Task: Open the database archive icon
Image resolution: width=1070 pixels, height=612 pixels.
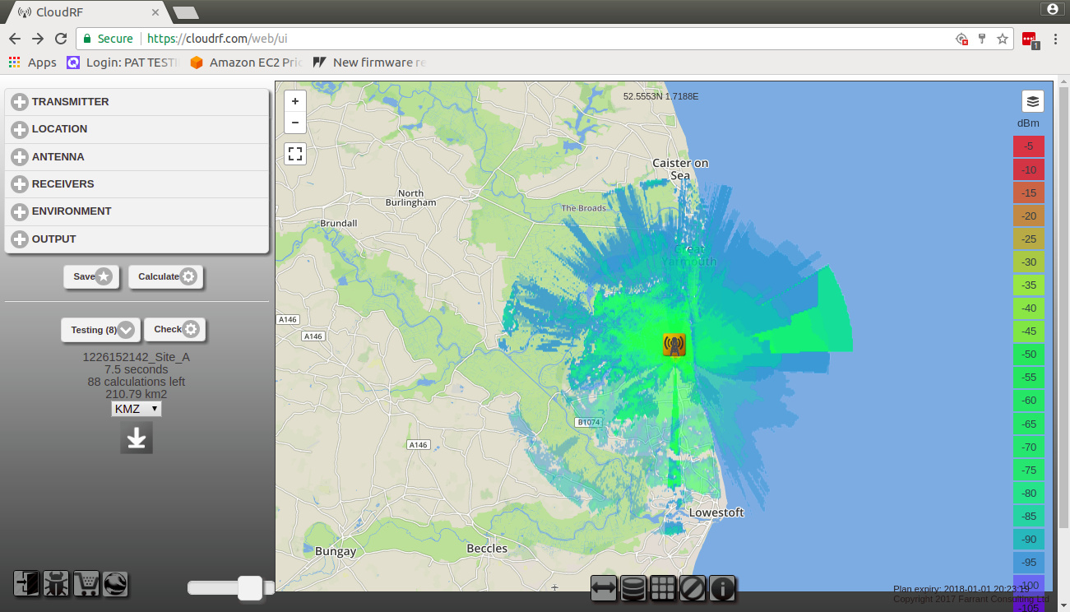Action: 633,588
